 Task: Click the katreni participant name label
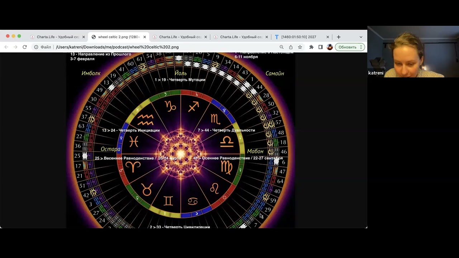pos(376,73)
